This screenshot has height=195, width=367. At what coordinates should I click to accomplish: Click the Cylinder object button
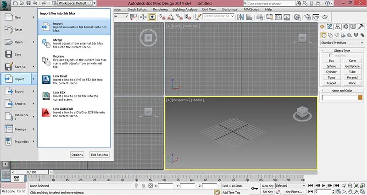[x=331, y=72]
